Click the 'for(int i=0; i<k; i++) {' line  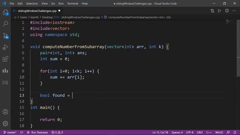(x=69, y=71)
